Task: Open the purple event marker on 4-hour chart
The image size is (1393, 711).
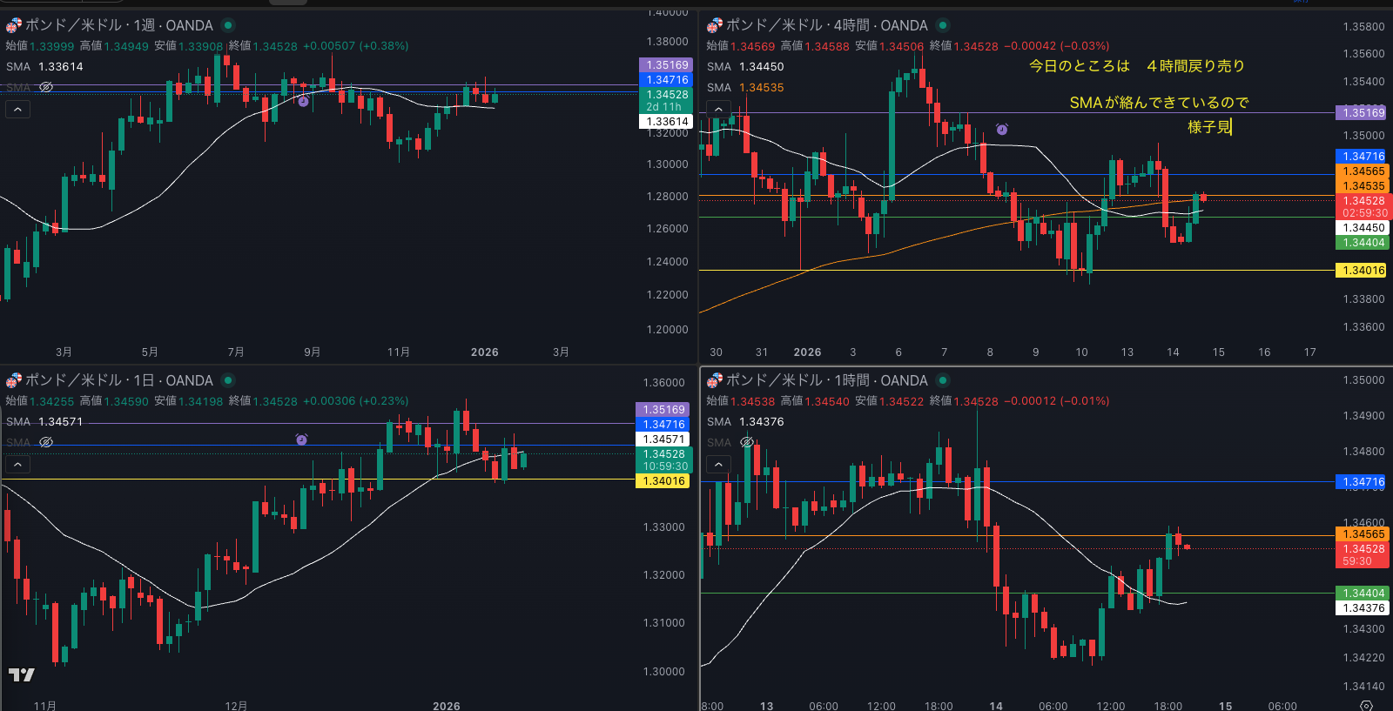Action: tap(1002, 130)
